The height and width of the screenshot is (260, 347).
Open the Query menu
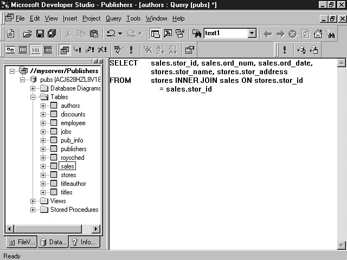(x=113, y=18)
